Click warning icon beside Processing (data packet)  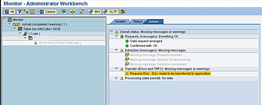pos(122,78)
